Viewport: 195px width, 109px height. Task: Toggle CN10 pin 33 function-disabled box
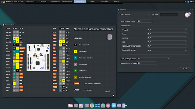point(60,81)
